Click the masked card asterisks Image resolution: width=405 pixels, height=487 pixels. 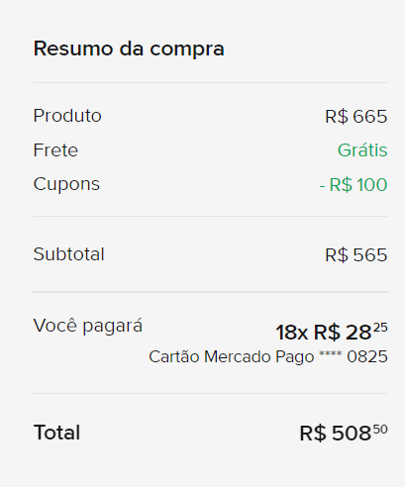pos(331,353)
